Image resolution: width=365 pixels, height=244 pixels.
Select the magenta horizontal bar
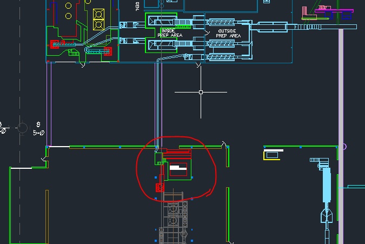(334, 11)
